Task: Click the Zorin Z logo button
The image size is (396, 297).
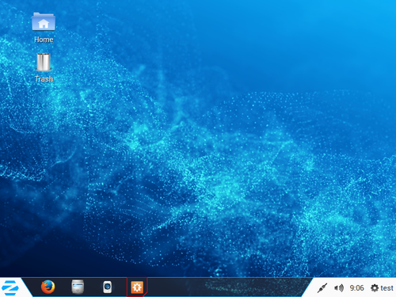Action: pyautogui.click(x=10, y=287)
